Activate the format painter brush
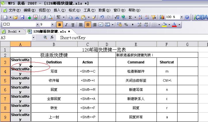This screenshot has width=208, height=122. (x=94, y=17)
